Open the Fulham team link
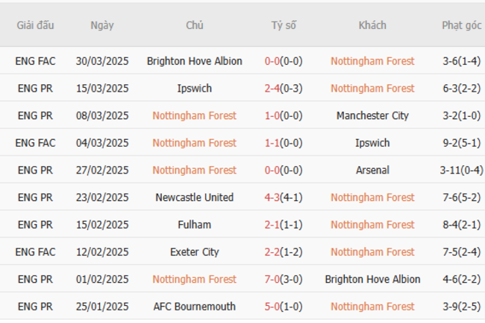Screen dimensions: 485x323 [x=195, y=225]
